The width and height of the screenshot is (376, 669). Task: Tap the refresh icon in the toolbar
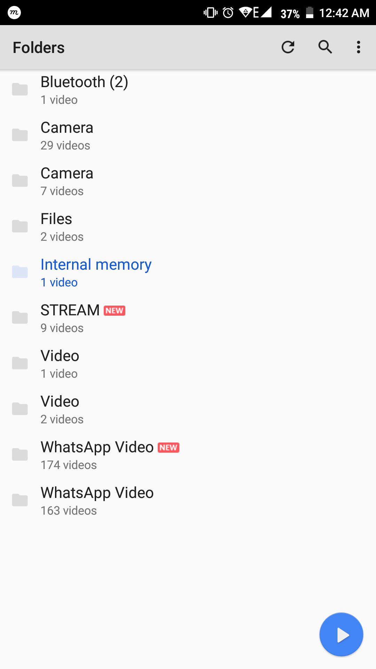click(x=288, y=47)
